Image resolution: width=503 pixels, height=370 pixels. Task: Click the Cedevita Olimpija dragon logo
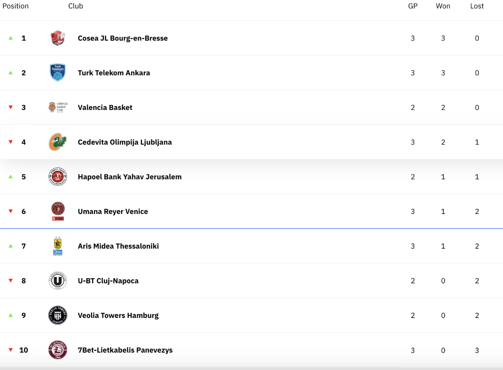pyautogui.click(x=58, y=142)
